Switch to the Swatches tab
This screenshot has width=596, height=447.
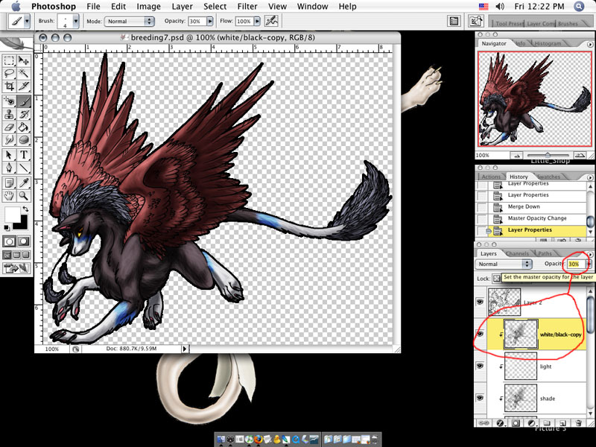(x=548, y=177)
